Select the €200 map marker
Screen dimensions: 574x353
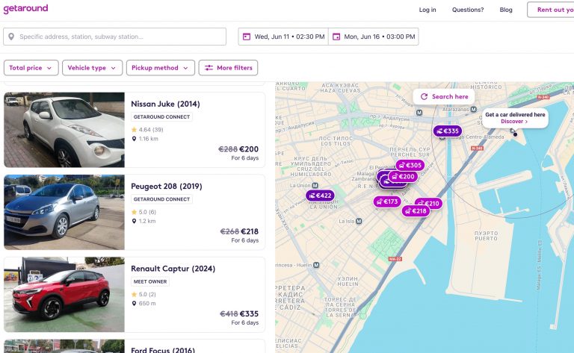pos(403,176)
